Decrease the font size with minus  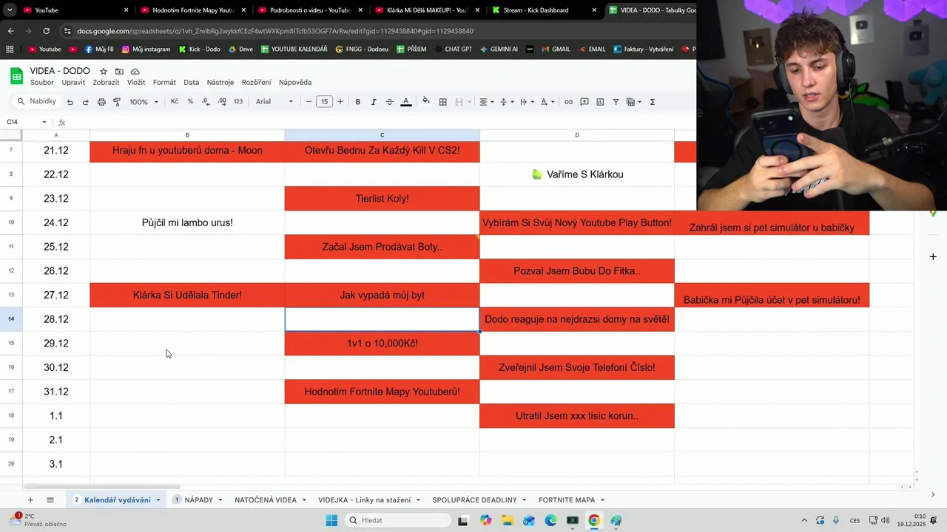(309, 102)
